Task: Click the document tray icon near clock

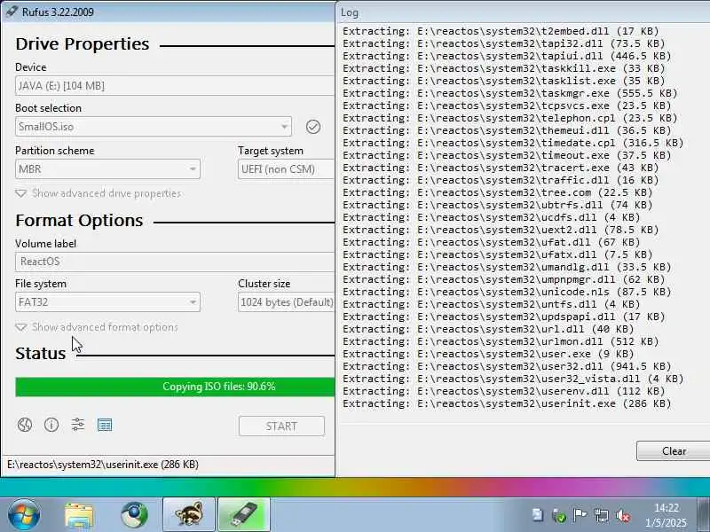Action: pyautogui.click(x=538, y=515)
